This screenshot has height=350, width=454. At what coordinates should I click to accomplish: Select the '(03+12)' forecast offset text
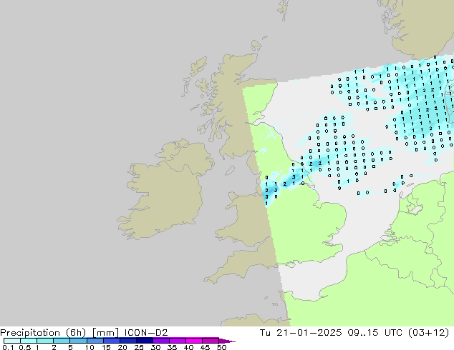[x=428, y=333]
